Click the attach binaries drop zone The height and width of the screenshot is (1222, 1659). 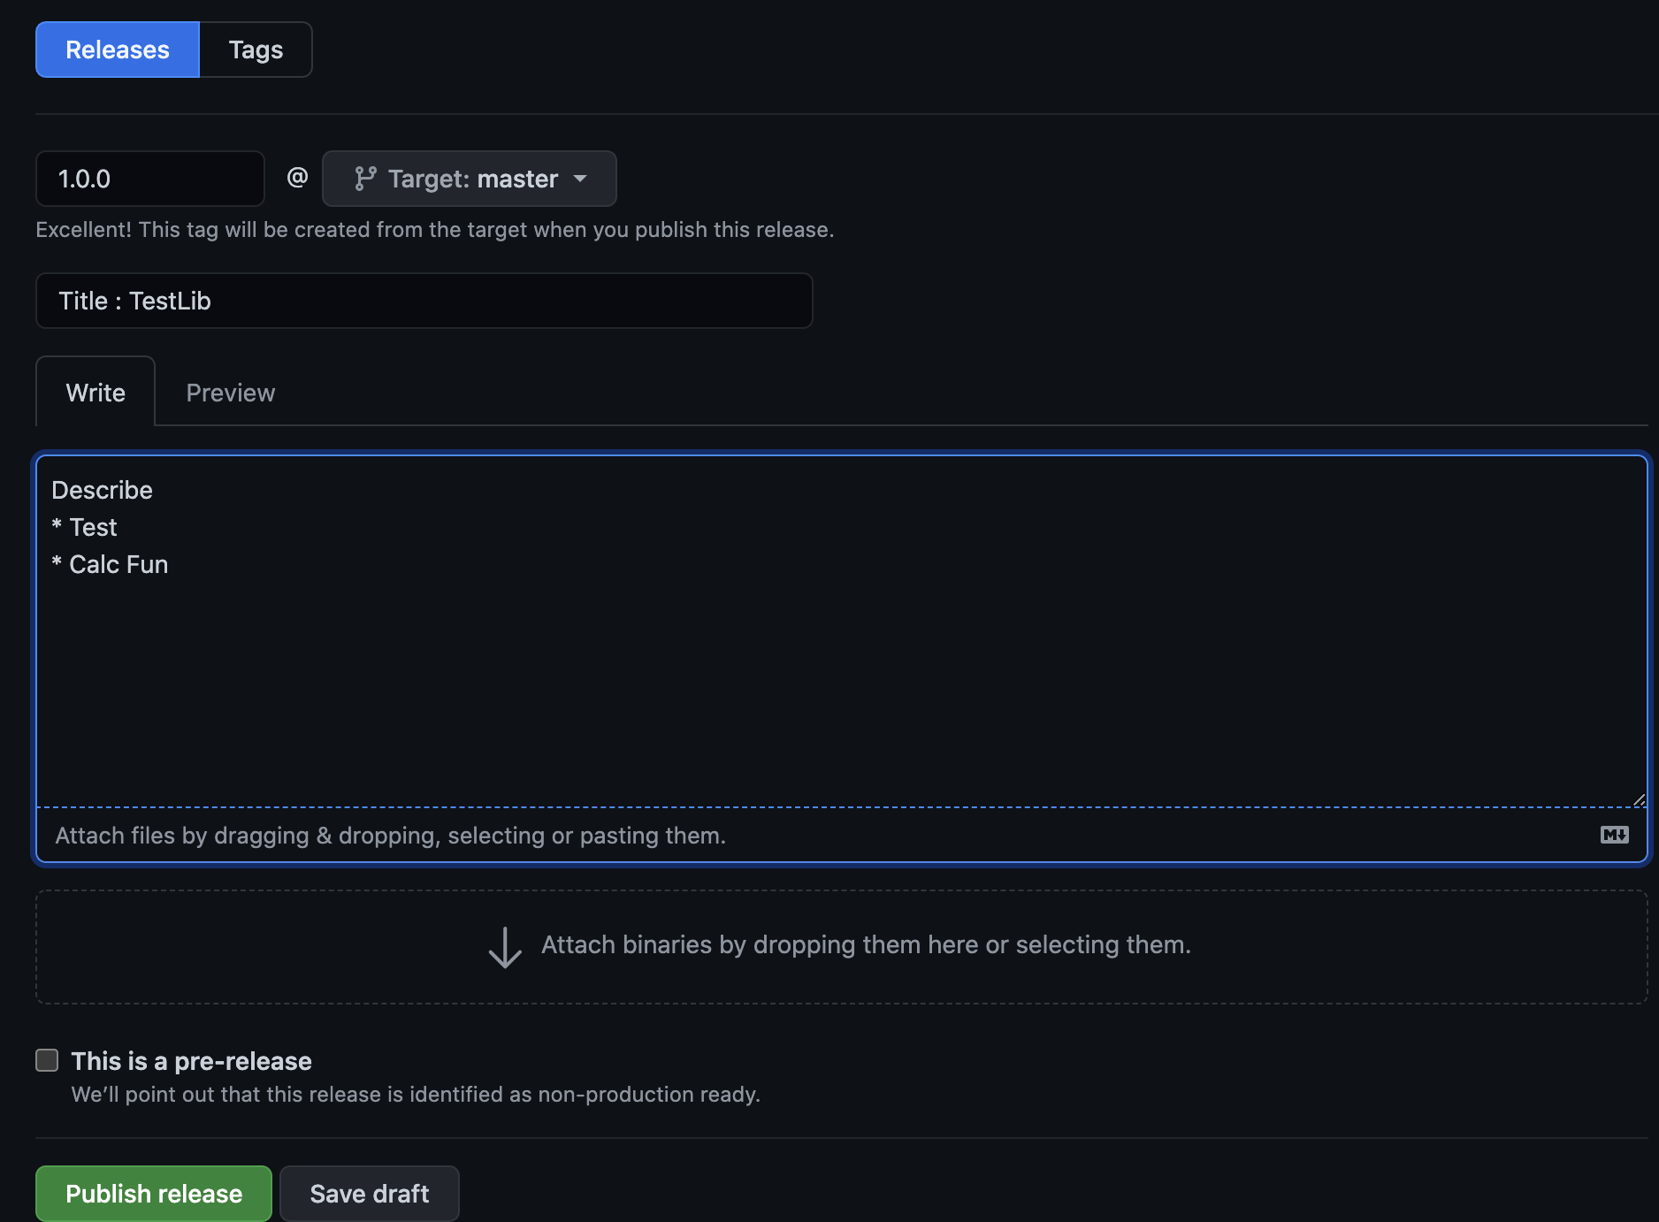point(842,947)
